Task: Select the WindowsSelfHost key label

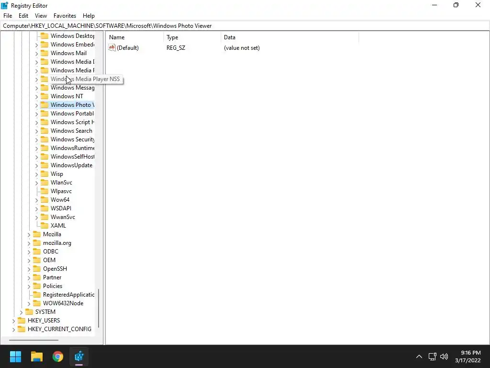Action: click(x=72, y=157)
